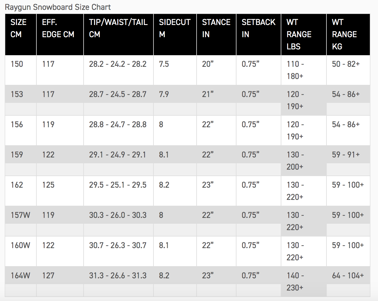
Task: Click the EFF. EDGE CM header
Action: [x=58, y=28]
